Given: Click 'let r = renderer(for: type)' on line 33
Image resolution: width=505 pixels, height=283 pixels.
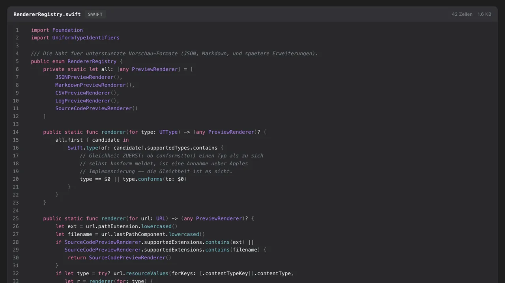Looking at the screenshot, I should [x=106, y=281].
